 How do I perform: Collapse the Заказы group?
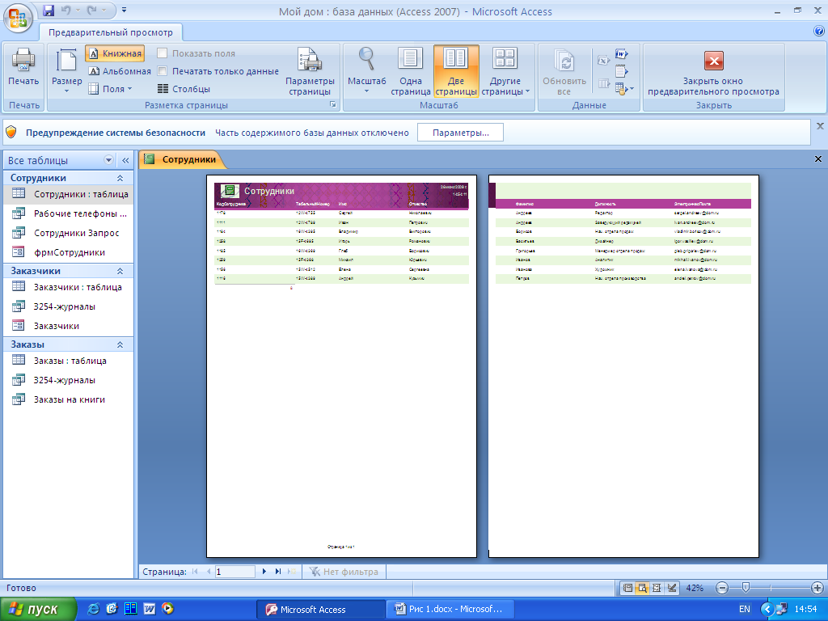coord(120,344)
